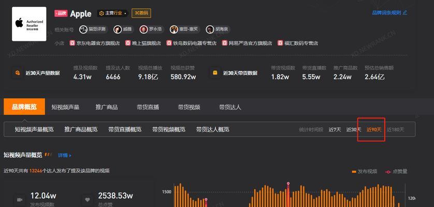Viewport: 434px width, 207px height.
Task: Open the 网易严选官方旗舰店 shop link
Action: (251, 43)
